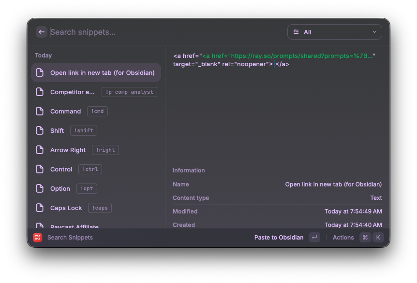Click the document icon for Competitor snippet
The image size is (417, 283).
[40, 92]
